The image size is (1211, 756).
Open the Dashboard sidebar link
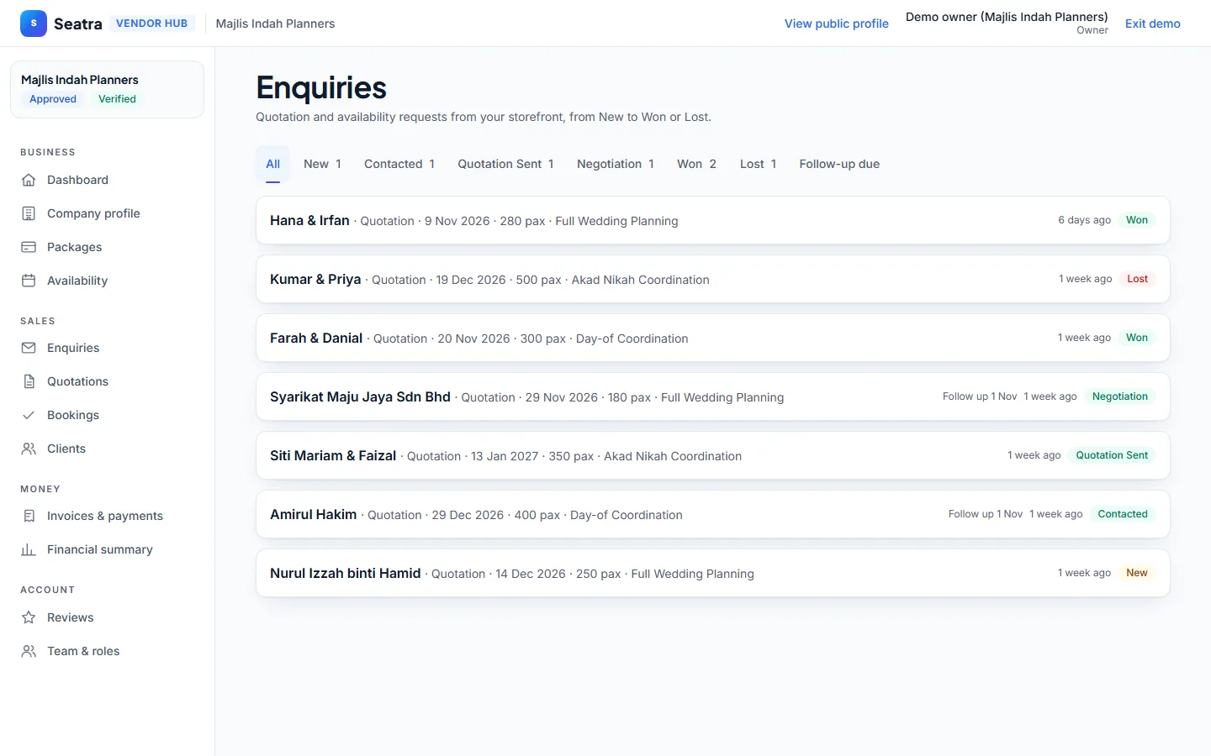click(x=107, y=180)
